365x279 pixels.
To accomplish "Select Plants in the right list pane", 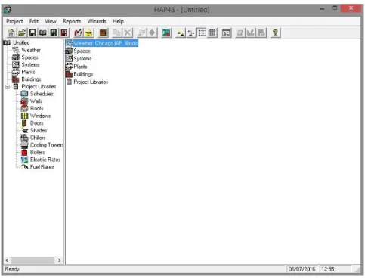I will pos(80,67).
